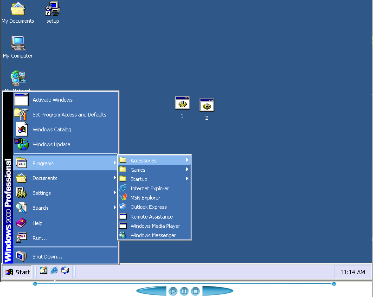
Task: Click Help text in Start menu
Action: click(x=38, y=223)
